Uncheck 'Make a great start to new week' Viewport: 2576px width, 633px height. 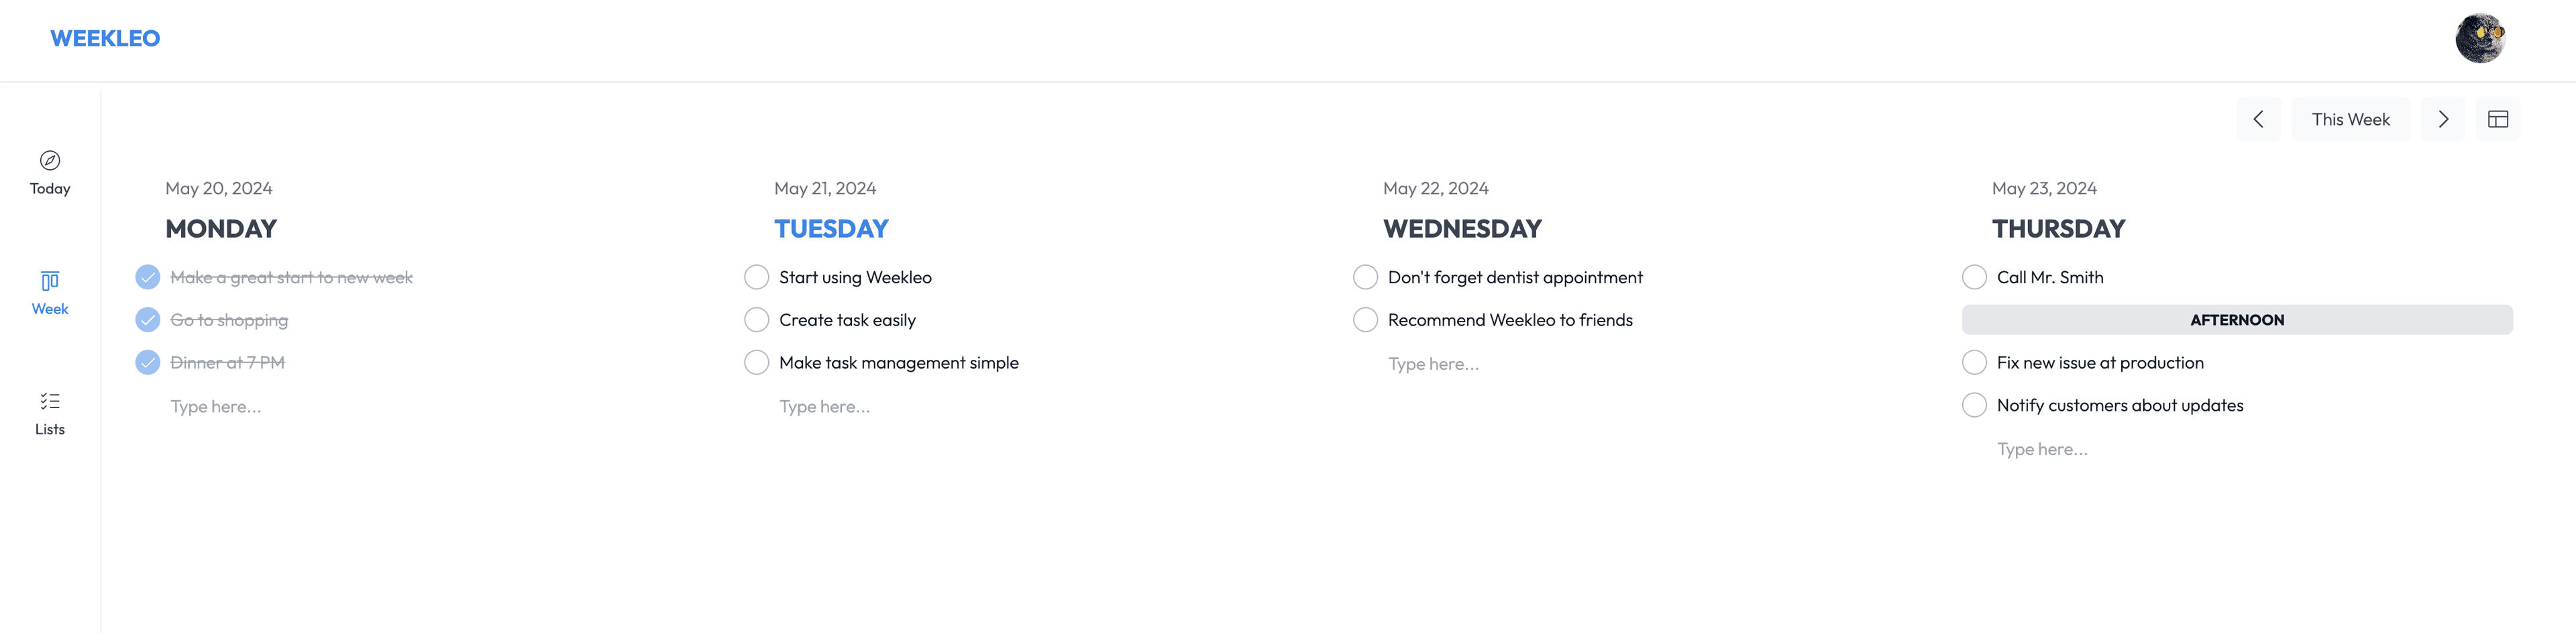pyautogui.click(x=148, y=277)
